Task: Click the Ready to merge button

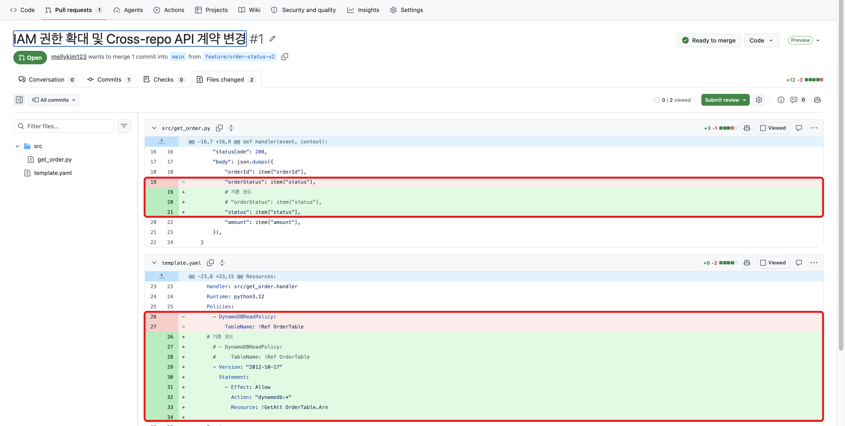Action: point(709,40)
